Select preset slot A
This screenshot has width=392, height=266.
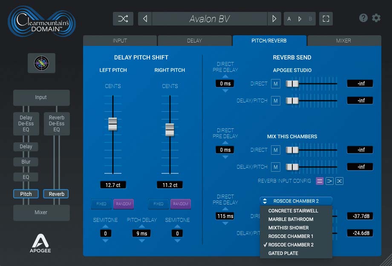[289, 19]
